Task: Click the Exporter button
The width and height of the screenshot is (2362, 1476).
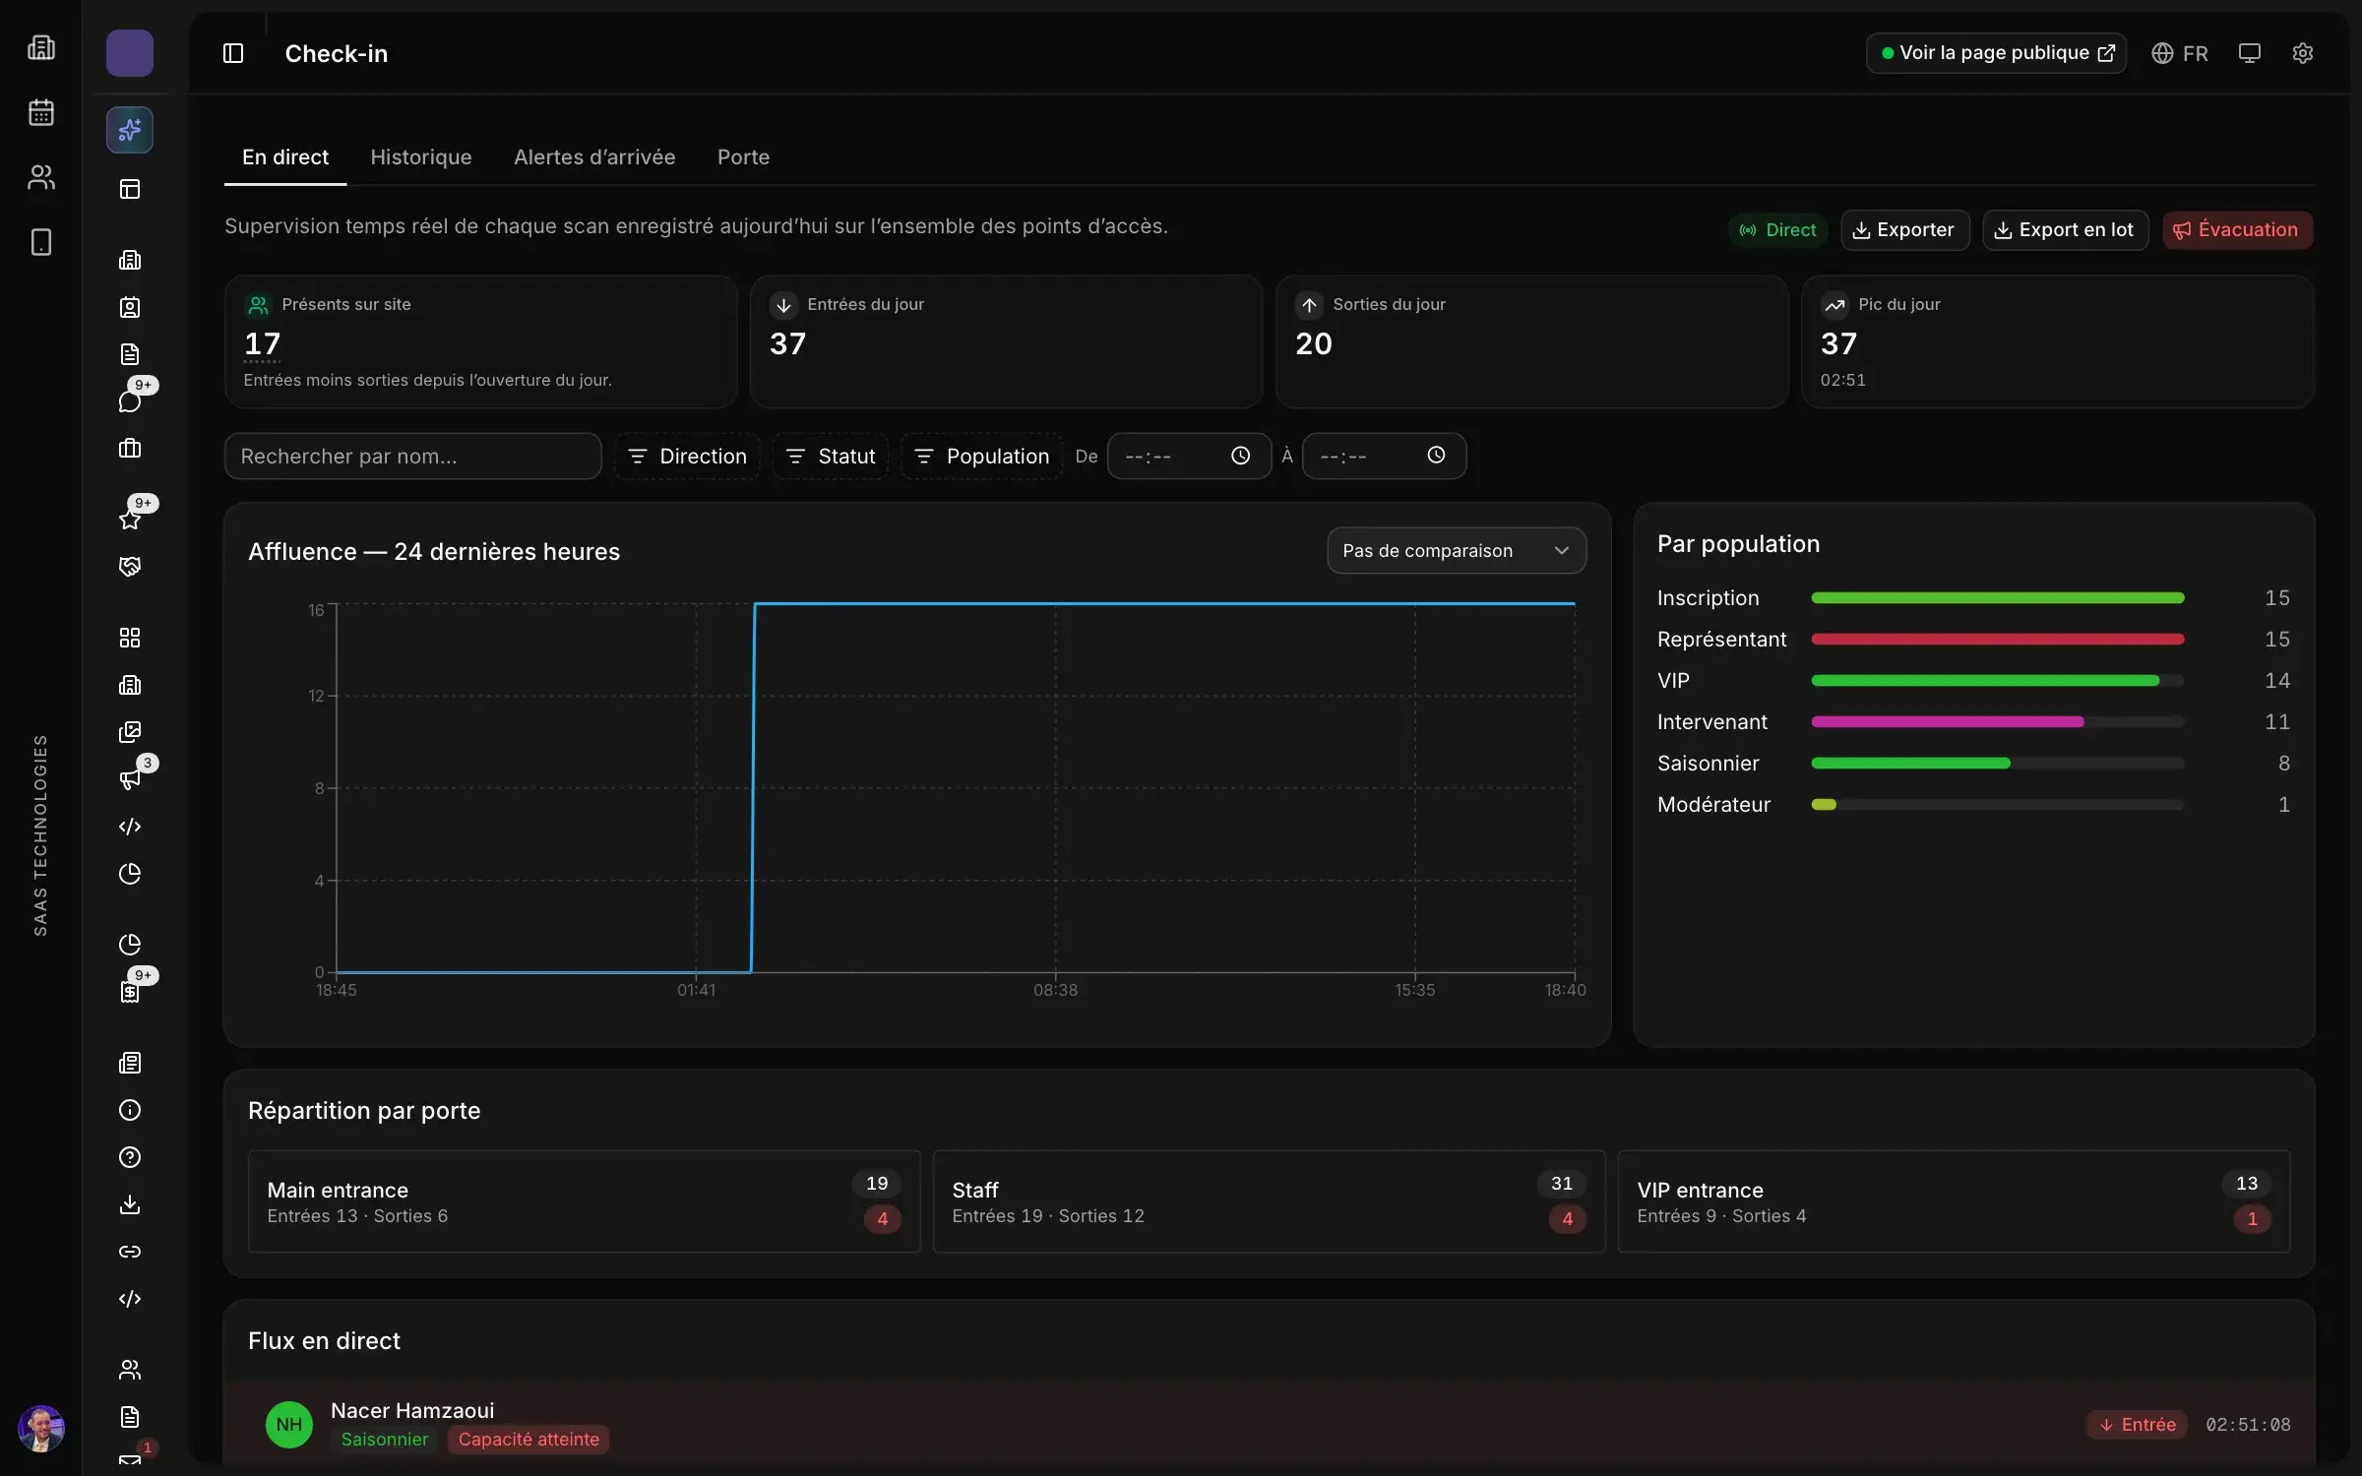Action: [1904, 230]
